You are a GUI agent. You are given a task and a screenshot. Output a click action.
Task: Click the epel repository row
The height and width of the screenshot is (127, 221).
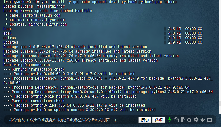[103, 33]
